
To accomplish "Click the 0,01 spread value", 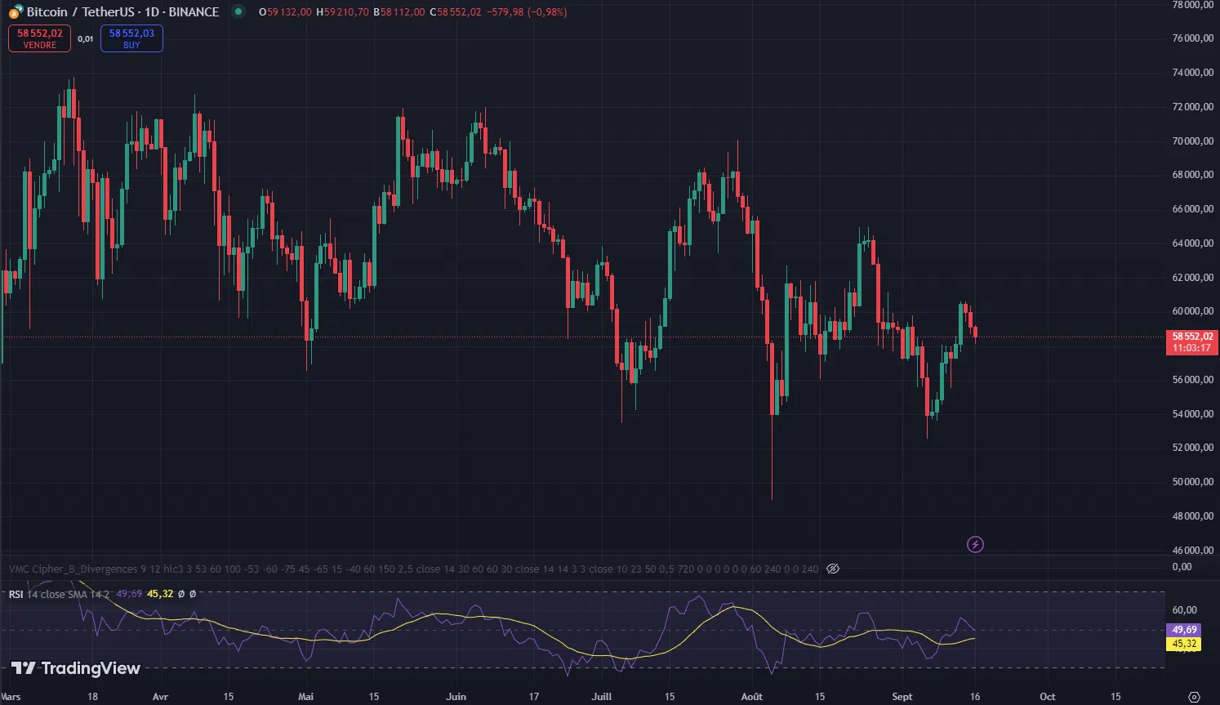I will 86,38.
